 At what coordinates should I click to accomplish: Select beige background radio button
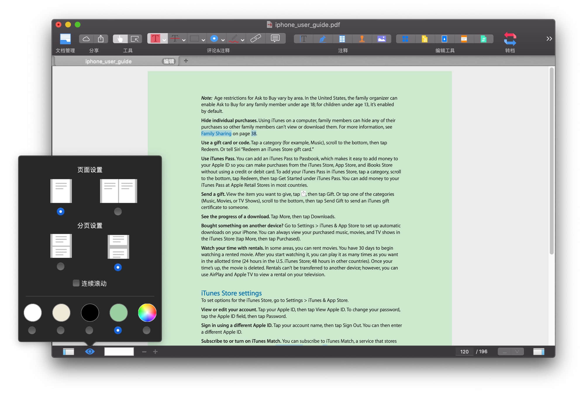point(61,330)
